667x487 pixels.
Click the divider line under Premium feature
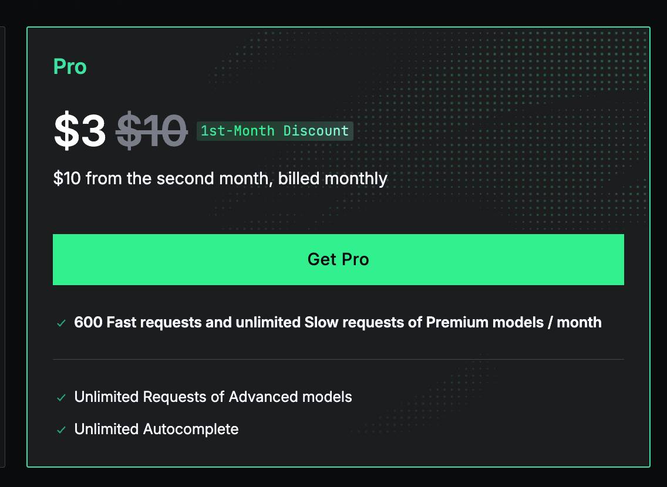[338, 359]
